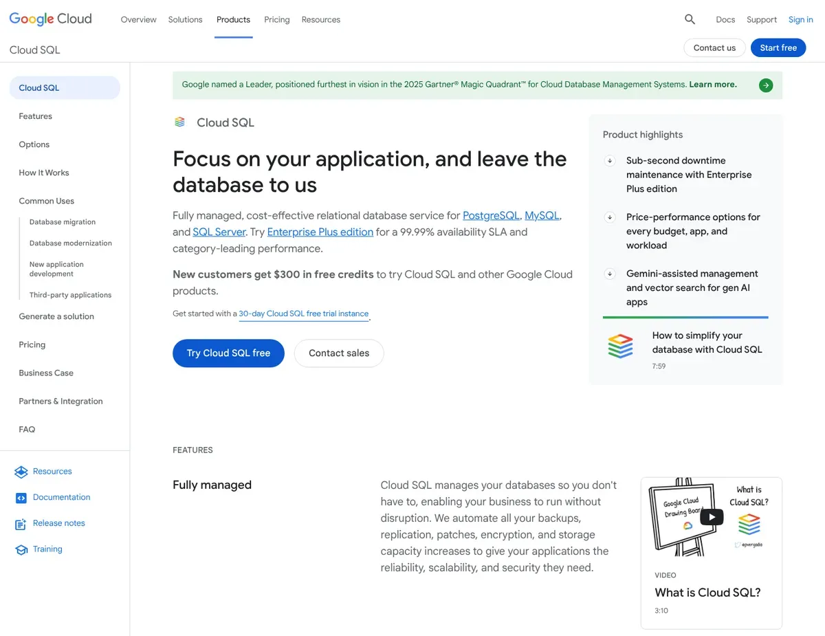Viewport: 825px width, 636px height.
Task: Click the Documentation sidebar icon
Action: pyautogui.click(x=21, y=498)
